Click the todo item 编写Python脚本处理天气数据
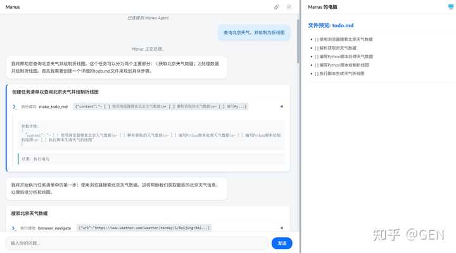456x253 pixels. 344,57
